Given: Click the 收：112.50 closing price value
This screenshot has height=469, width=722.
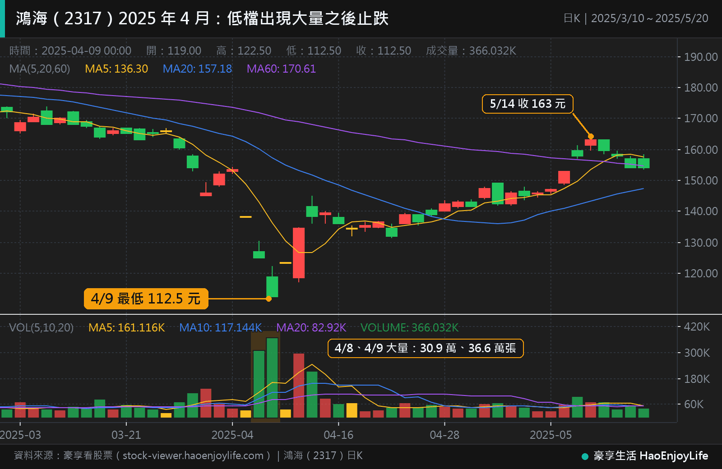Looking at the screenshot, I should (384, 51).
